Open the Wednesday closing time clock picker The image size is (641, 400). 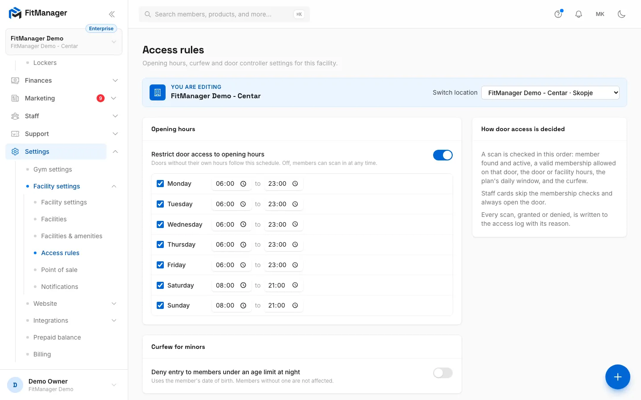click(x=295, y=224)
